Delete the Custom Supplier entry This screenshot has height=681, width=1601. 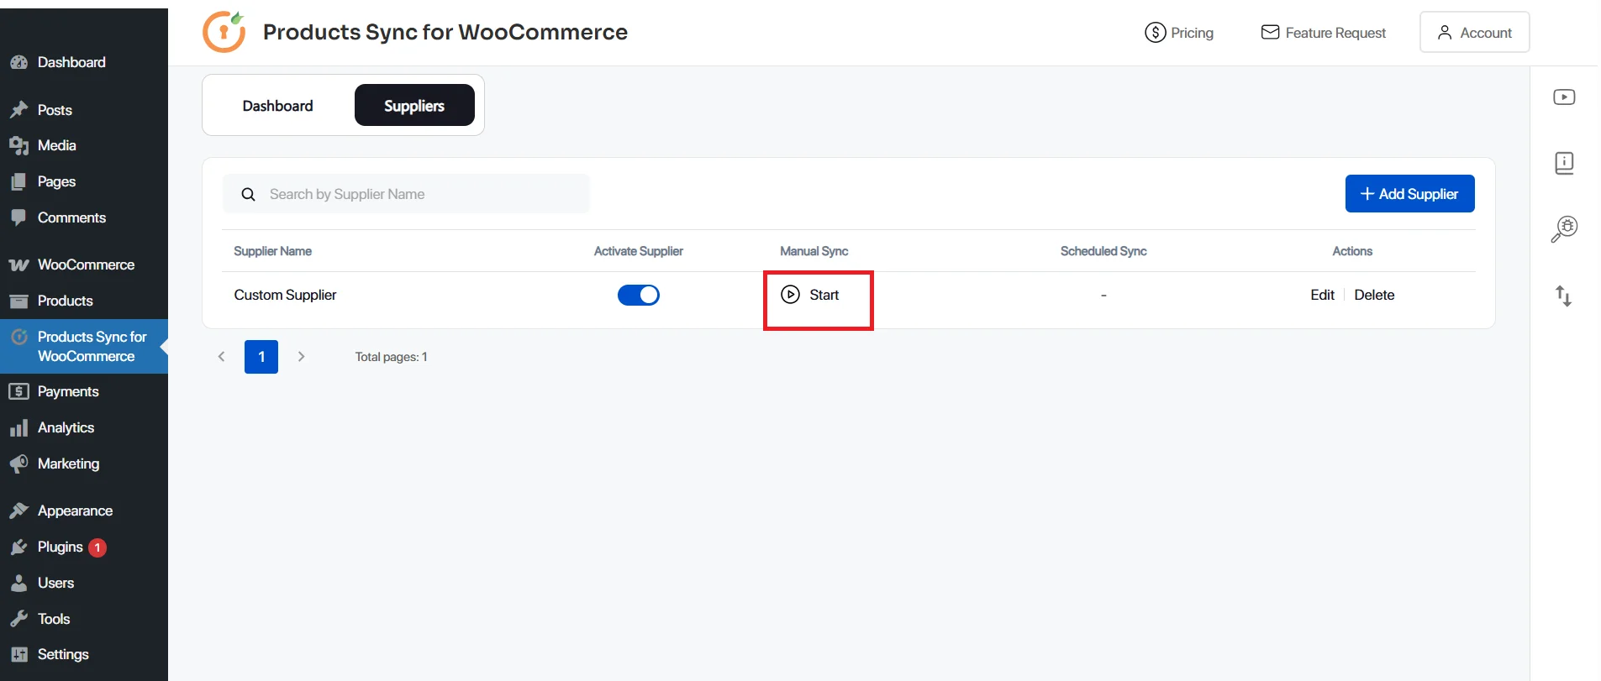pyautogui.click(x=1374, y=295)
